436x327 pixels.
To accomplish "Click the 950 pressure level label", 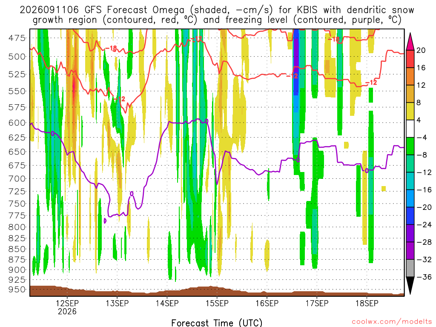I will 17,290.
